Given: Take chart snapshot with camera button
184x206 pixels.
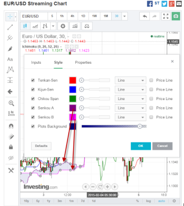Looking at the screenshot, I should click(x=176, y=16).
